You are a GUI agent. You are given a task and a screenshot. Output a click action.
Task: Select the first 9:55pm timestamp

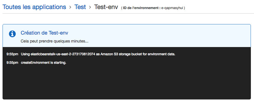pyautogui.click(x=12, y=54)
